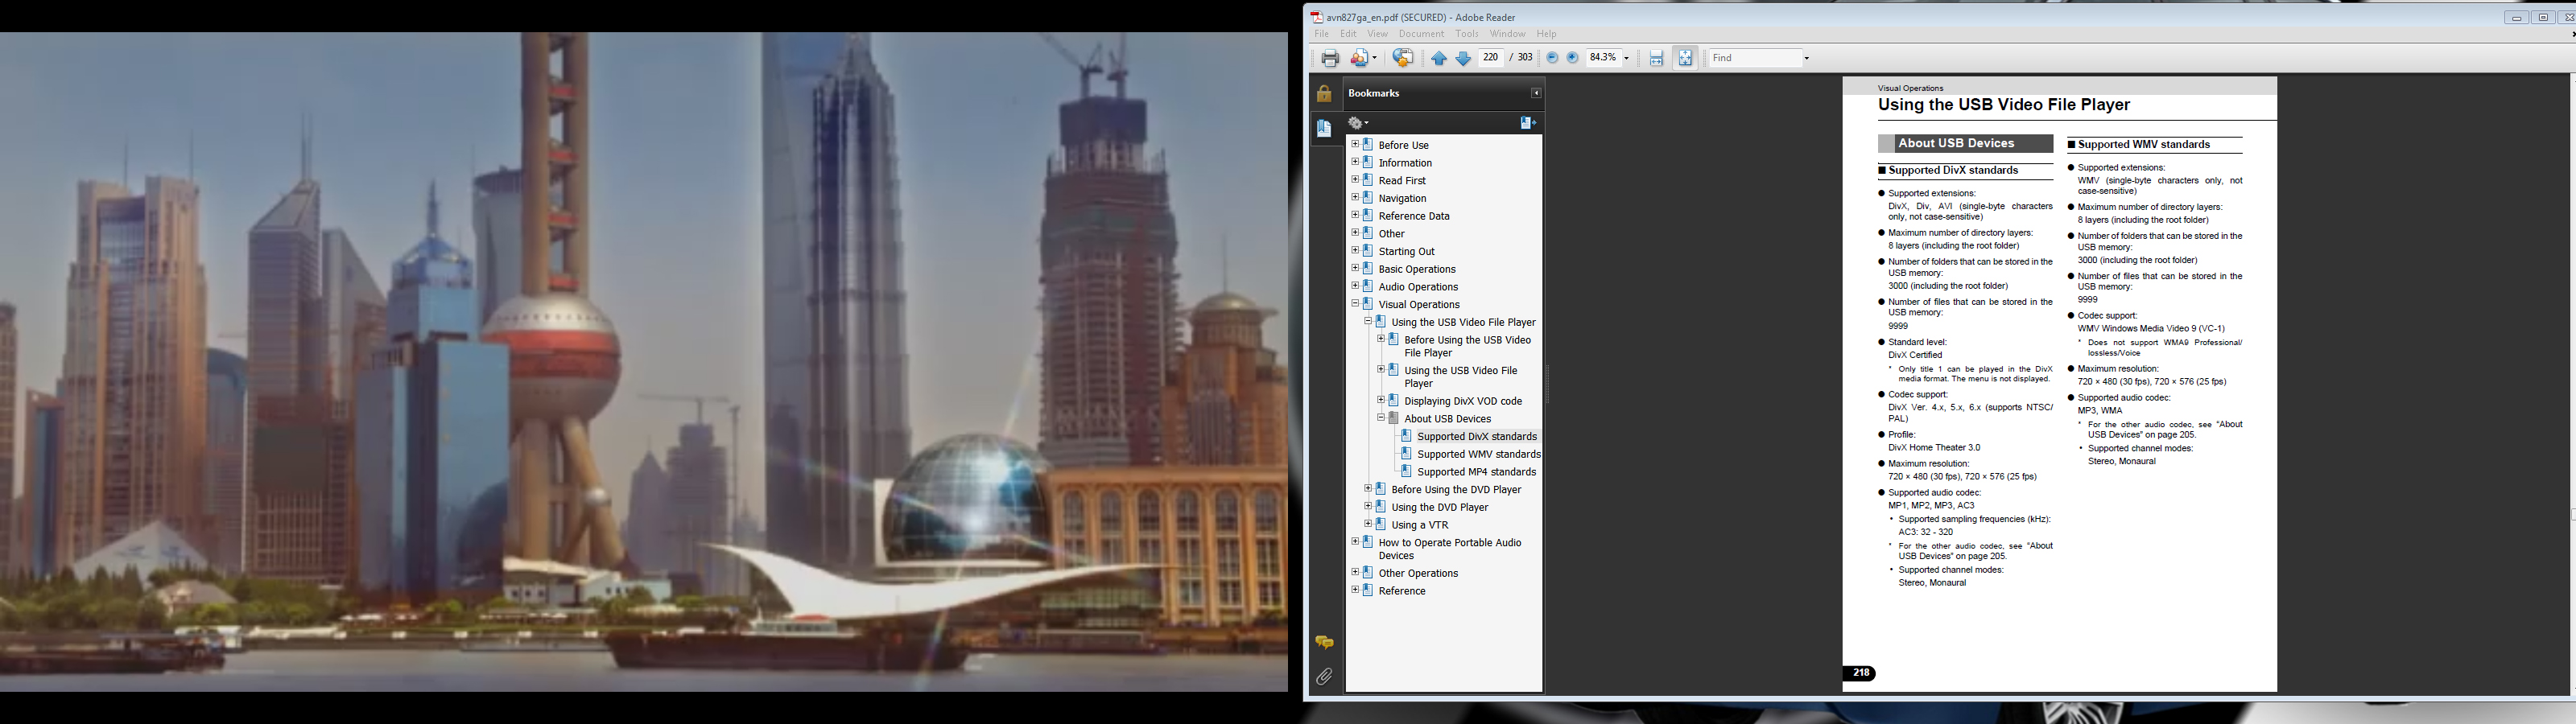Select Supported MP4 standards bookmark

pos(1477,472)
